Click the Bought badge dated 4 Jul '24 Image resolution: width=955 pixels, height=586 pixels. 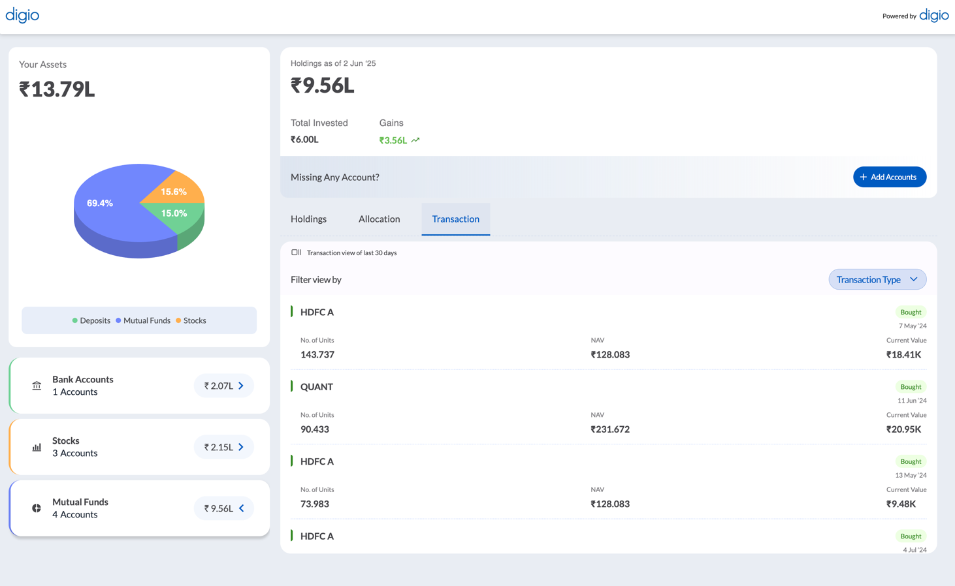[911, 536]
